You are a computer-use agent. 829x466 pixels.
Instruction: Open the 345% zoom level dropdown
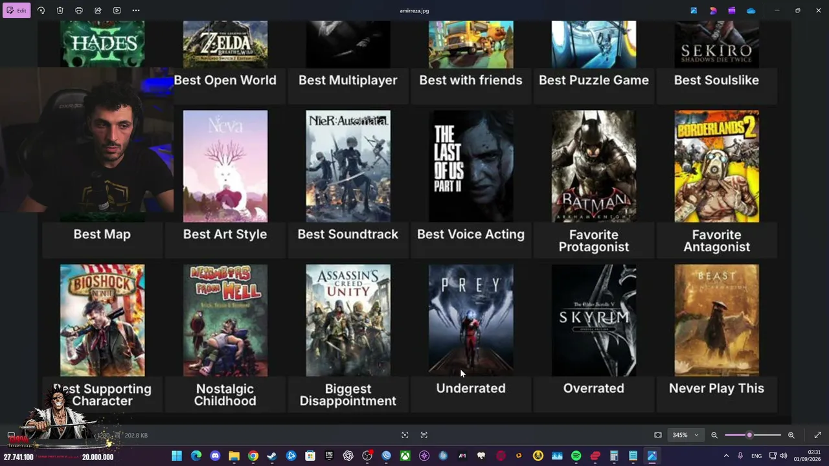click(x=685, y=435)
